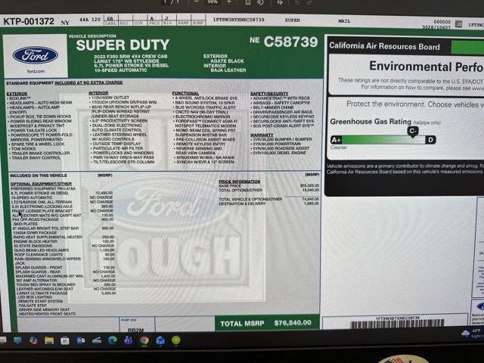Click the Environmental Performance title
484x363 pixels.
427,67
